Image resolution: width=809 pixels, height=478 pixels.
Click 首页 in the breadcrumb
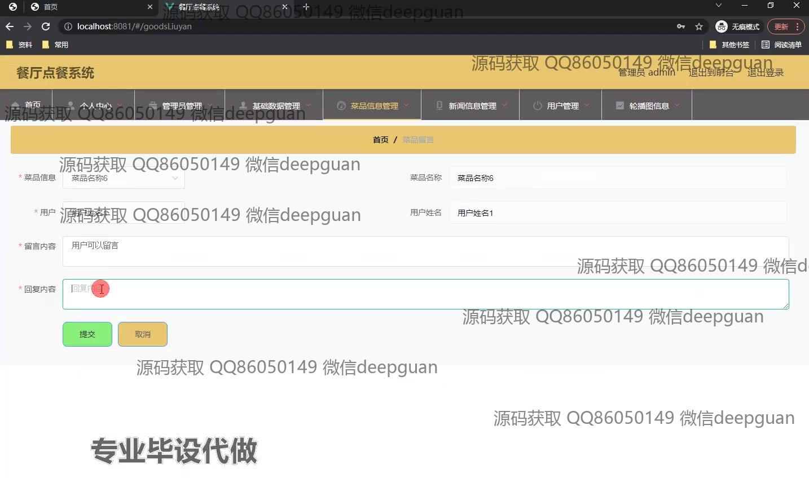point(380,140)
